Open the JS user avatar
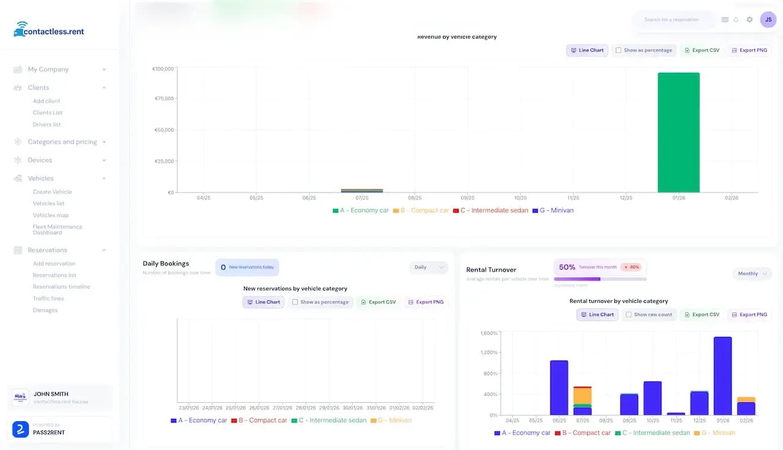This screenshot has height=450, width=783. click(x=768, y=19)
